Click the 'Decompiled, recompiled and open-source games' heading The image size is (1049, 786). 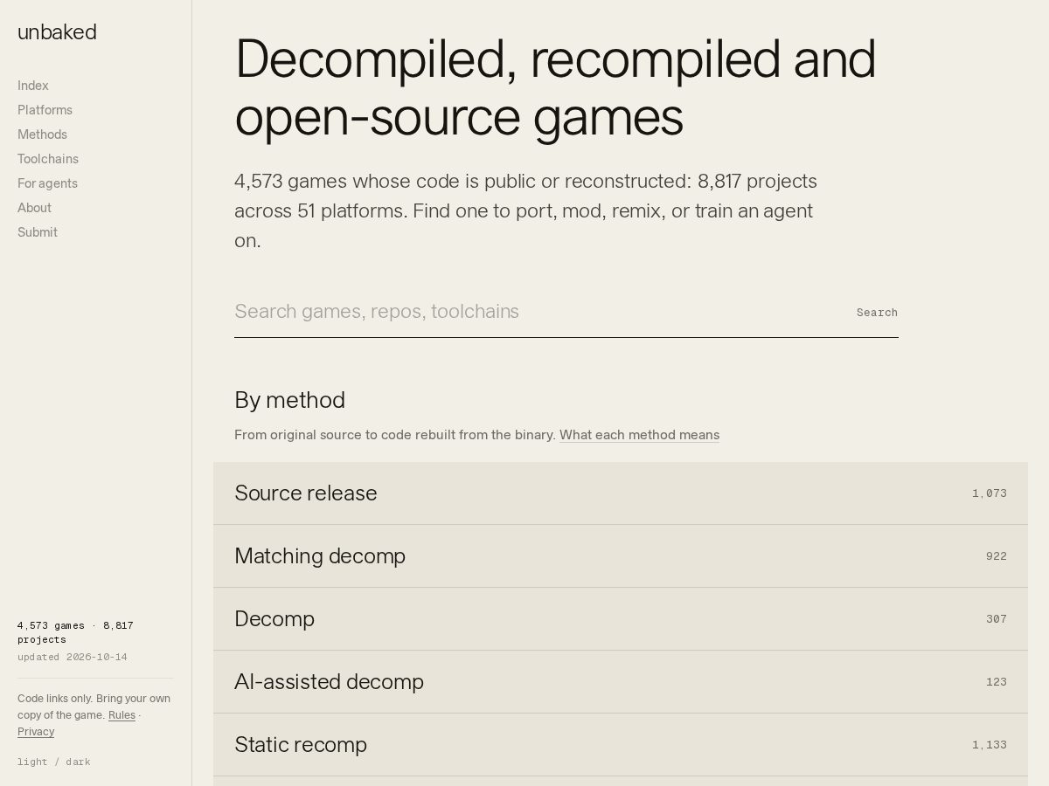coord(555,88)
